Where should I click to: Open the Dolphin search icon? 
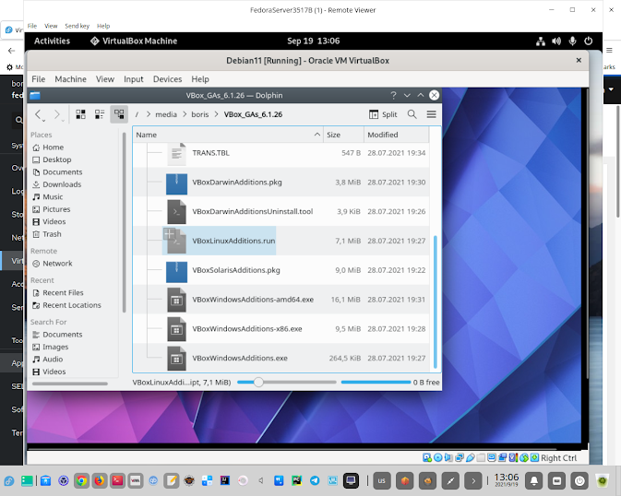[412, 114]
